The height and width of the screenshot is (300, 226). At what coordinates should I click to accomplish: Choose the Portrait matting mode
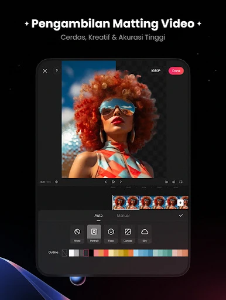[x=94, y=234]
